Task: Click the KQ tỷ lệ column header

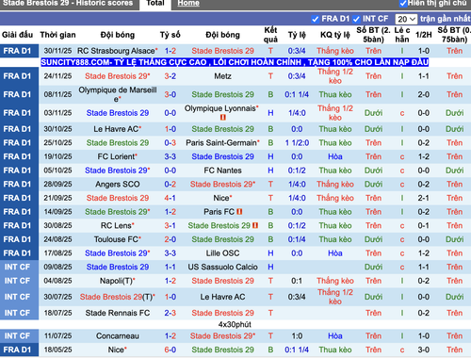Action: click(335, 35)
